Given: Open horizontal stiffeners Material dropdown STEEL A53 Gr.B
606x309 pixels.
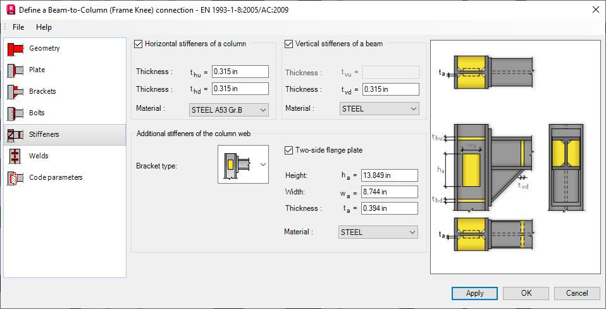Looking at the screenshot, I should click(x=229, y=110).
